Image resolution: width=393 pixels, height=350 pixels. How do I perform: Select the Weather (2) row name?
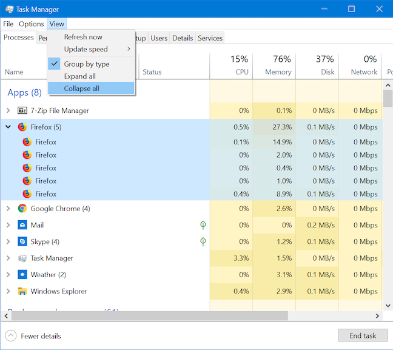tap(48, 275)
